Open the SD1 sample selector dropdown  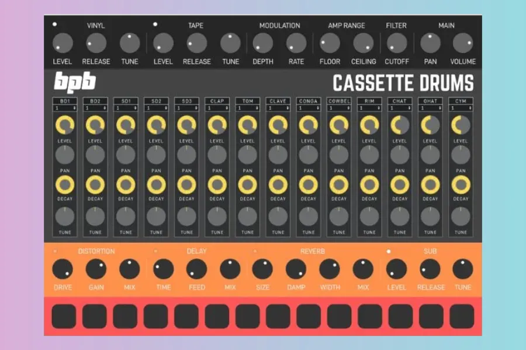(x=126, y=108)
